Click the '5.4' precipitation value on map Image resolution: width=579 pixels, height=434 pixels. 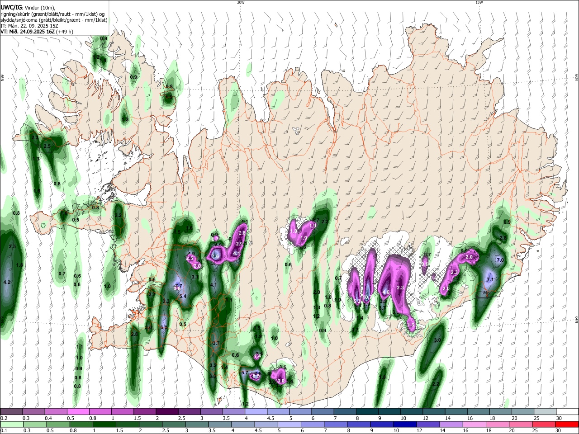point(183,297)
